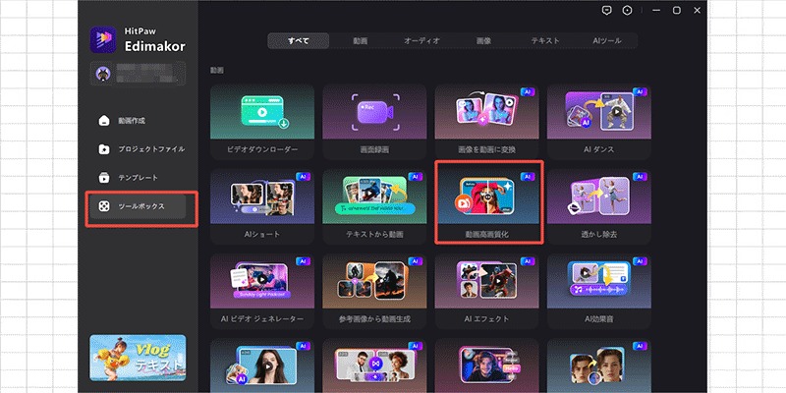Click the user avatar profile icon

[102, 73]
